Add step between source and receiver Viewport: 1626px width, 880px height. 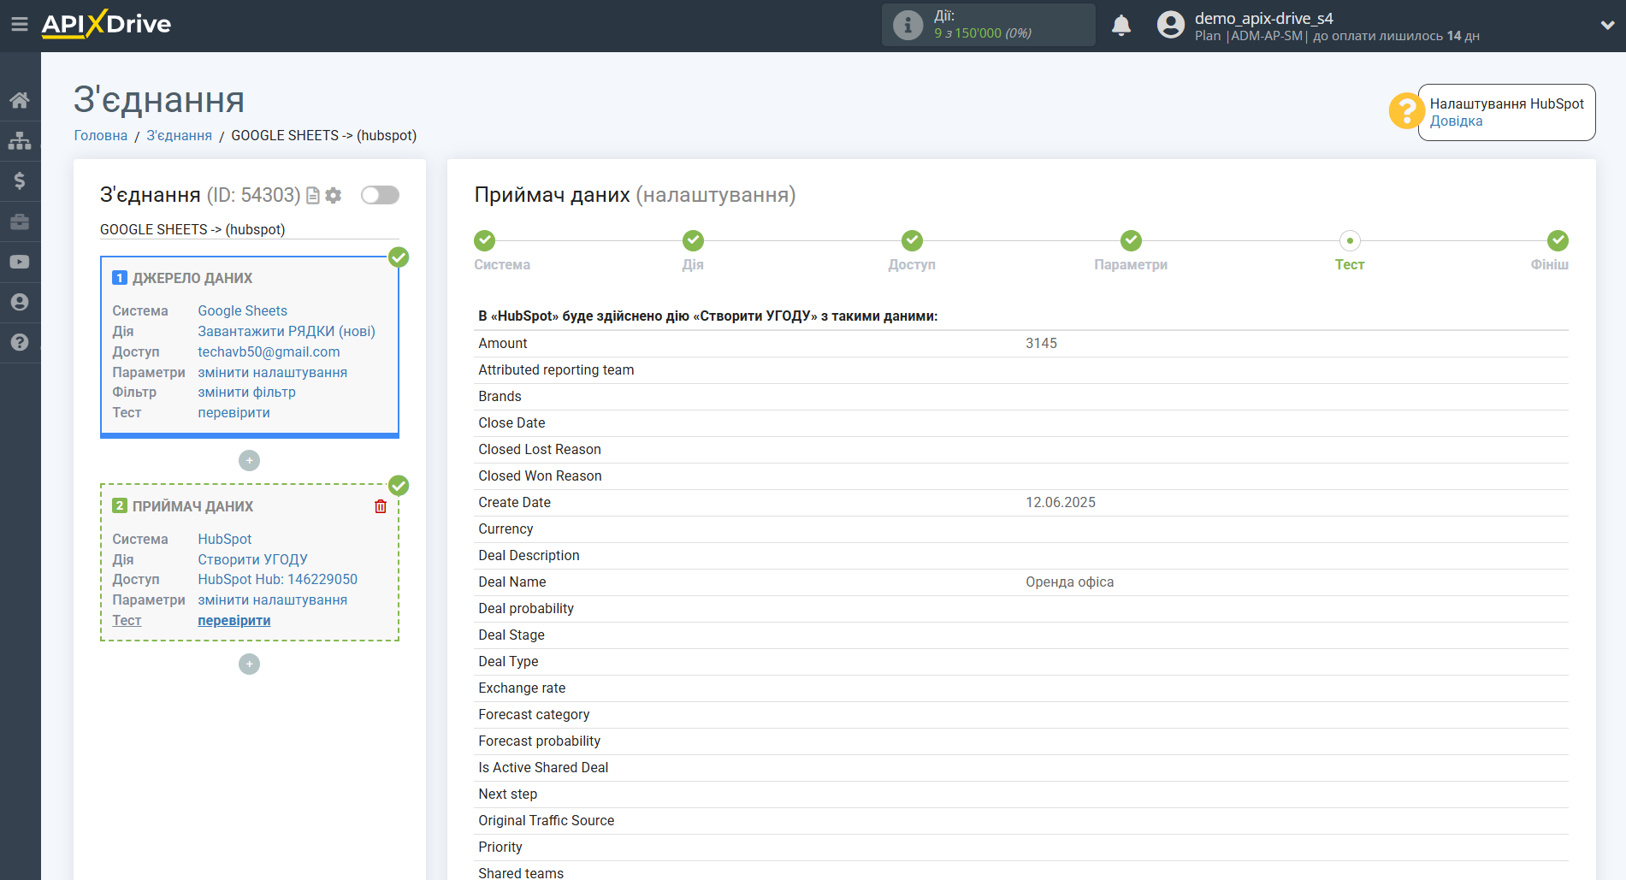click(249, 460)
